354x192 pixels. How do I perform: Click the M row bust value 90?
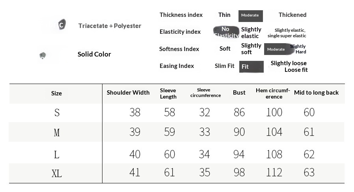click(x=239, y=132)
